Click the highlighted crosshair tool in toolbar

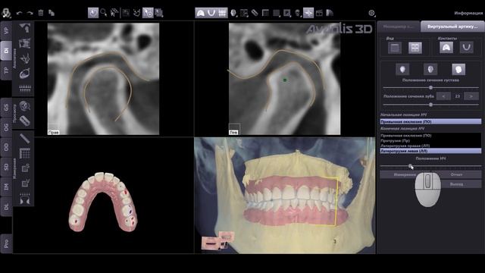pyautogui.click(x=308, y=13)
